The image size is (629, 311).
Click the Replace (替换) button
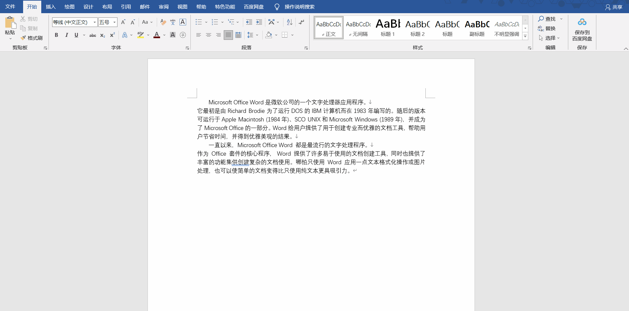click(547, 28)
